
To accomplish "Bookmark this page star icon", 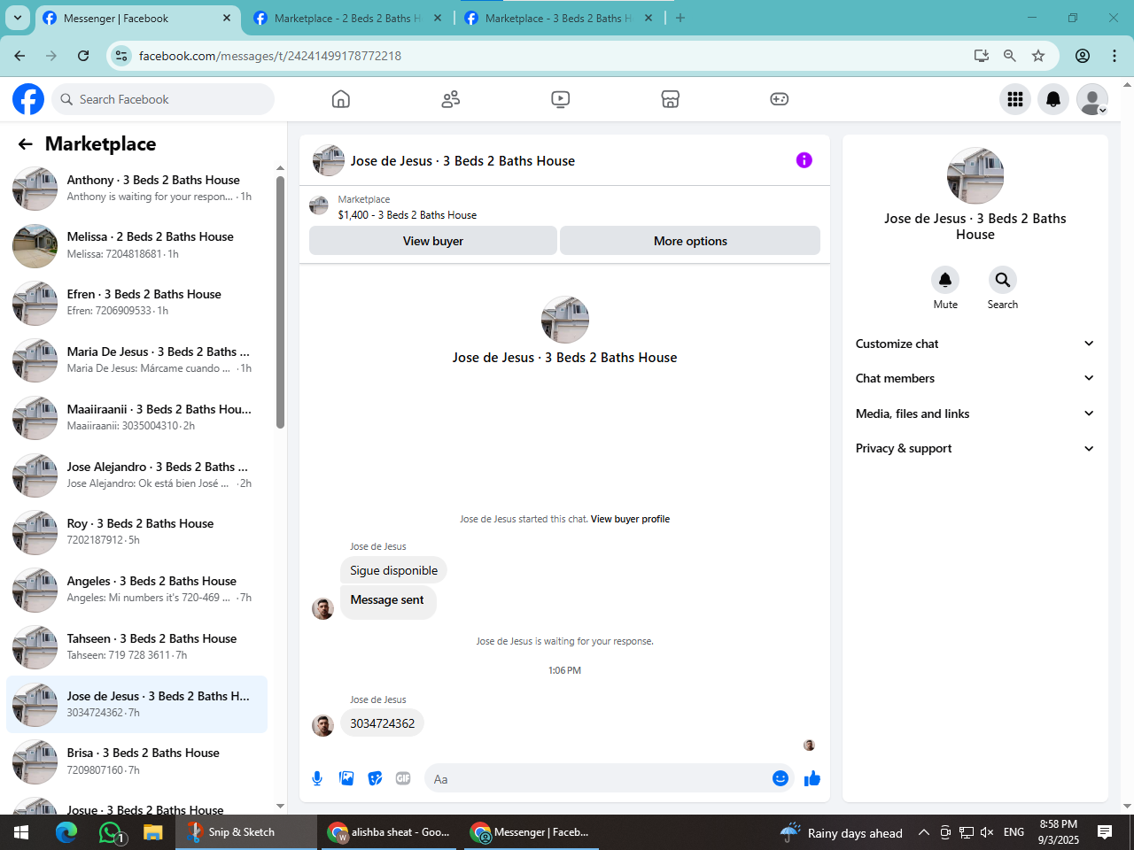I will click(1038, 56).
